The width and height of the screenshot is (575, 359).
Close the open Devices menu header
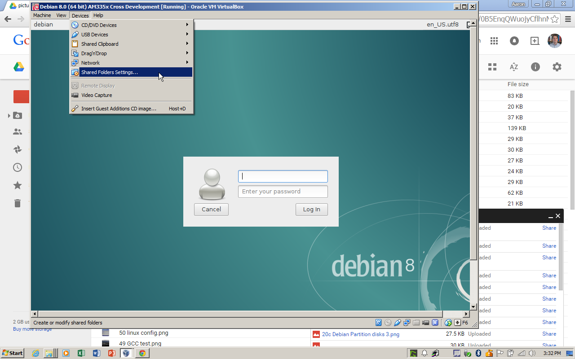click(80, 15)
